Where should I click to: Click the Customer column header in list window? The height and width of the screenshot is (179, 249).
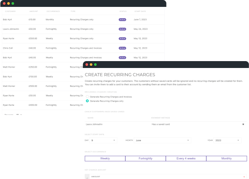(10, 11)
